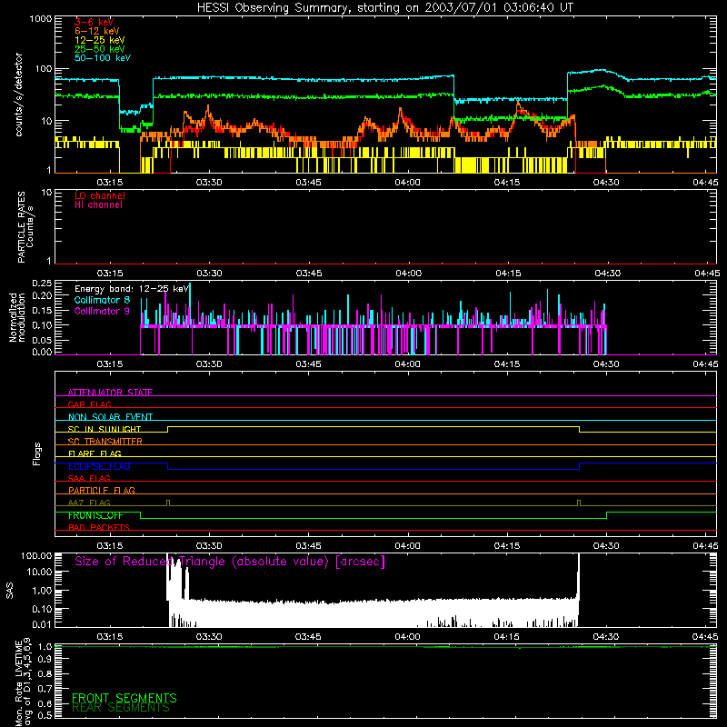This screenshot has width=727, height=727.
Task: Click the HI channel legend label
Action: click(98, 205)
